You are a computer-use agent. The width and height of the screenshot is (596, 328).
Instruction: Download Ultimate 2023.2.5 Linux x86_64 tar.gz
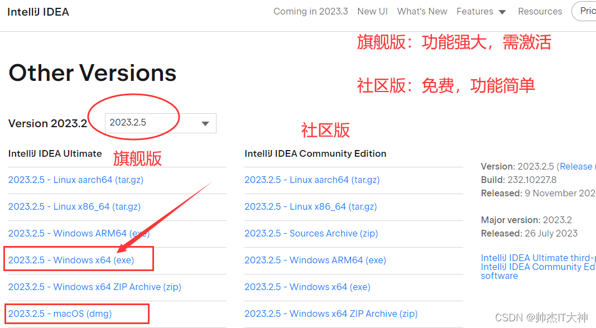click(x=75, y=206)
